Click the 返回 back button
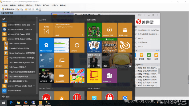 pos(6,97)
